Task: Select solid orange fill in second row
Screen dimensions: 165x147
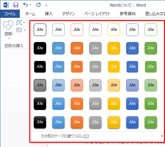Action: coord(77,48)
